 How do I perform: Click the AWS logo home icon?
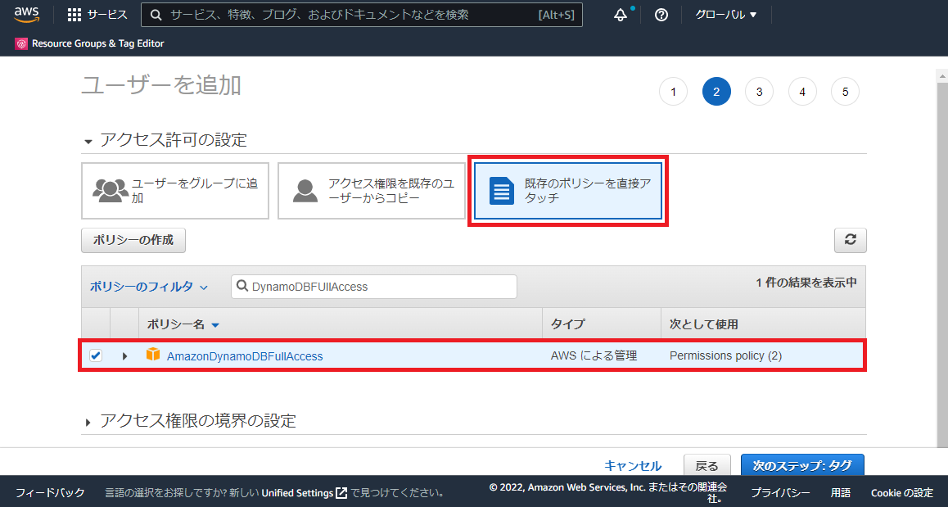pyautogui.click(x=27, y=15)
